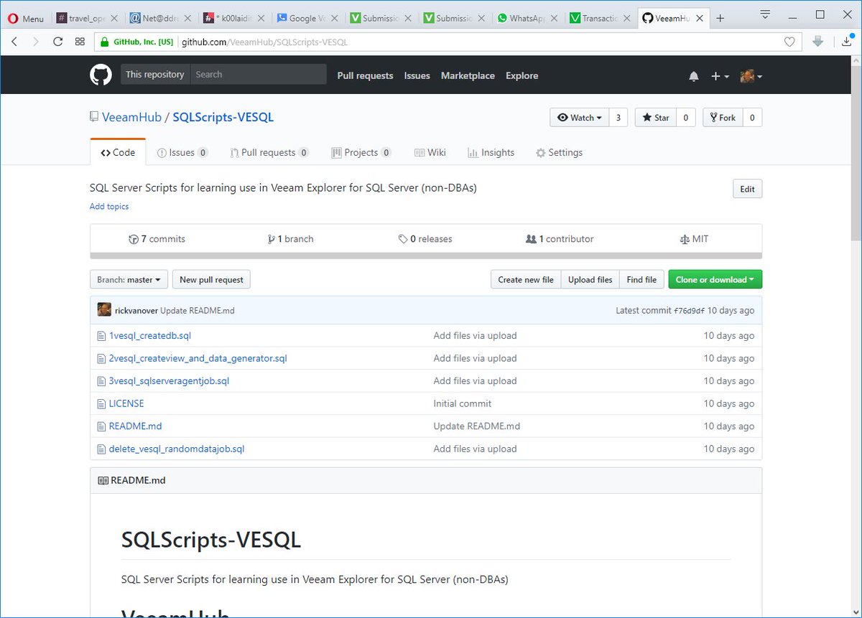Select the Insights tab
The width and height of the screenshot is (862, 618).
[x=491, y=152]
